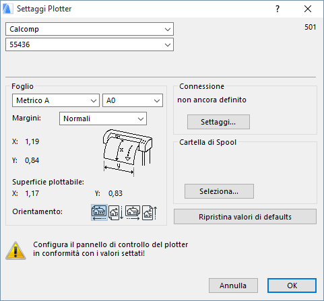The image size is (324, 301).
Task: Open the Calcomp manufacturer dropdown
Action: 90,29
